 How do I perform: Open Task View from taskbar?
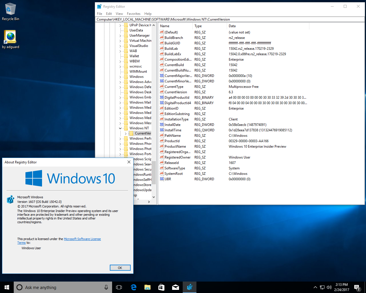coord(119,287)
